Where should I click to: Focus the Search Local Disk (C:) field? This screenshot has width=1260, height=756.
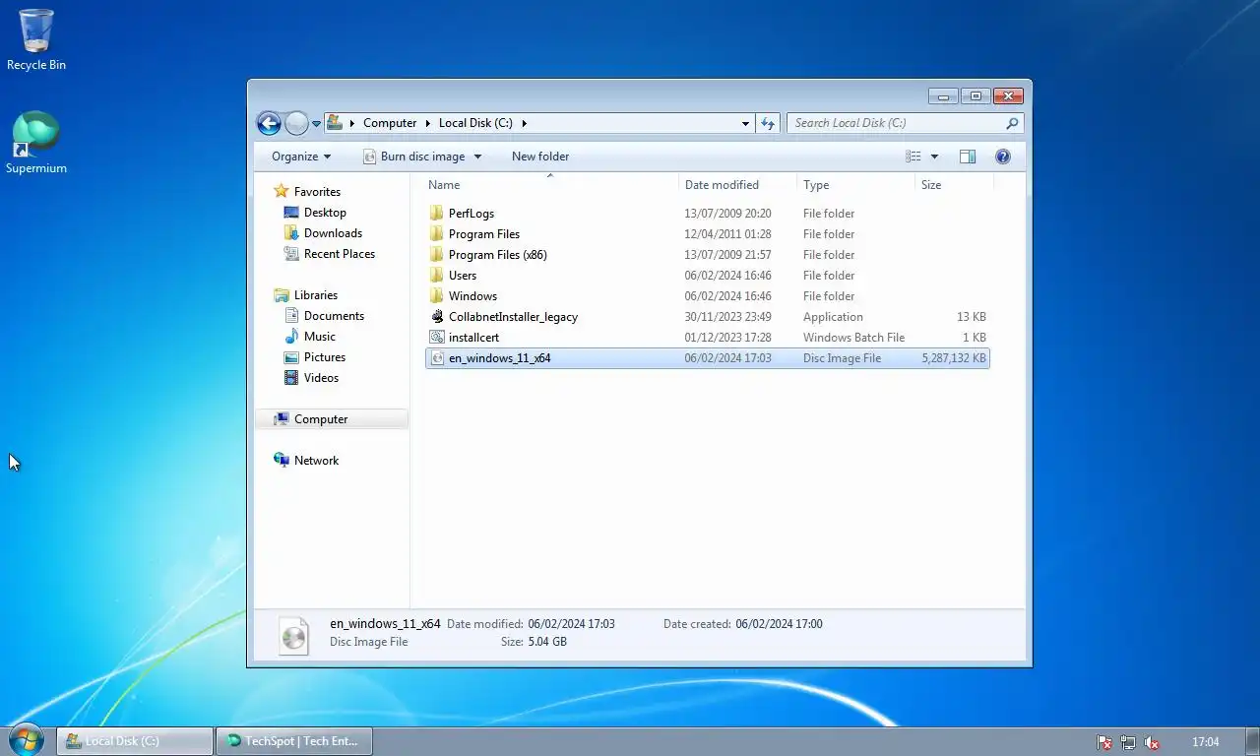[x=905, y=123]
